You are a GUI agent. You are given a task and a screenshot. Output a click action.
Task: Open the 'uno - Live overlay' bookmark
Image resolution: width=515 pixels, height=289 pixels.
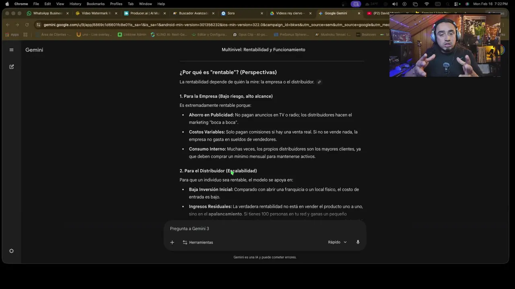coord(94,35)
